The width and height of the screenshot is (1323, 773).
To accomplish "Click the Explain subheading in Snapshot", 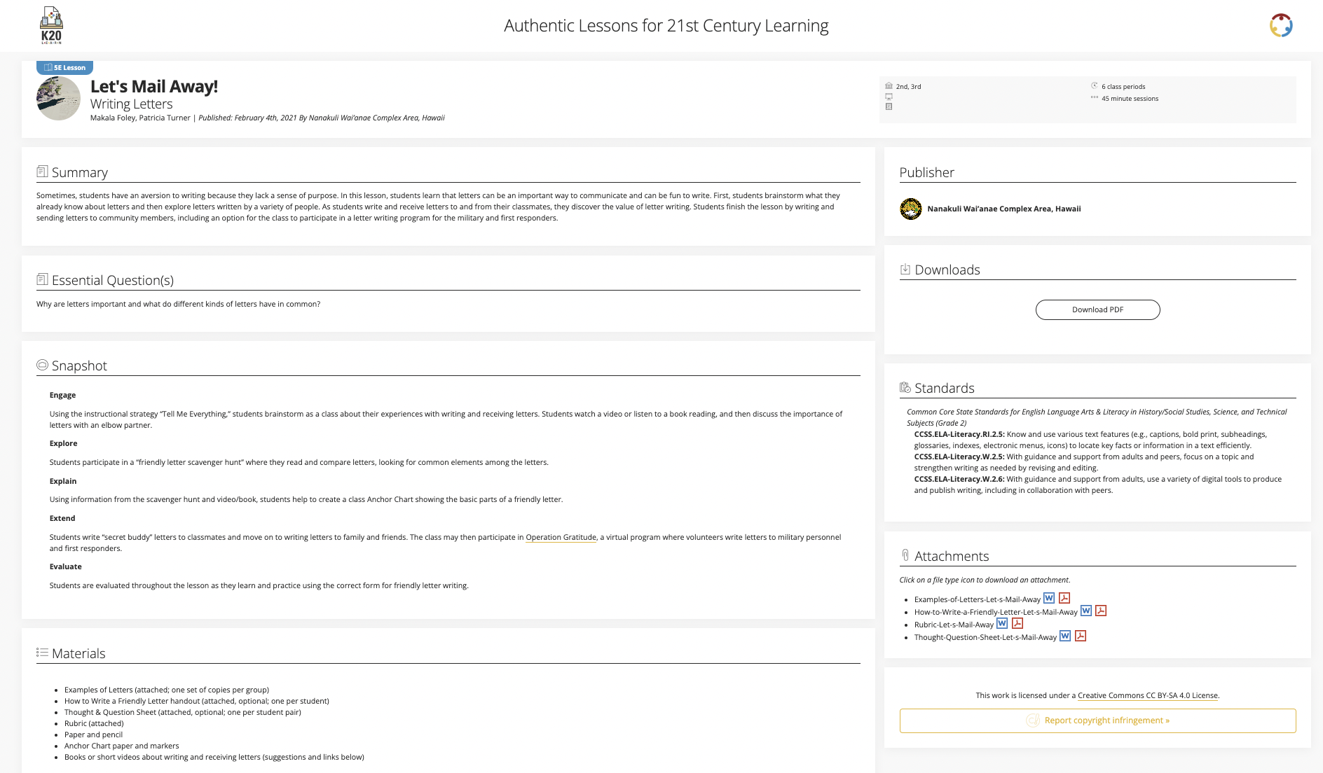I will 63,481.
